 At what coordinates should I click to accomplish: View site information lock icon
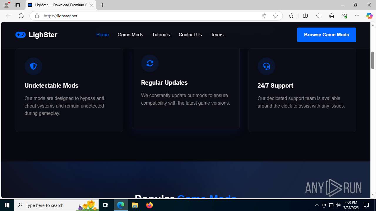(37, 16)
